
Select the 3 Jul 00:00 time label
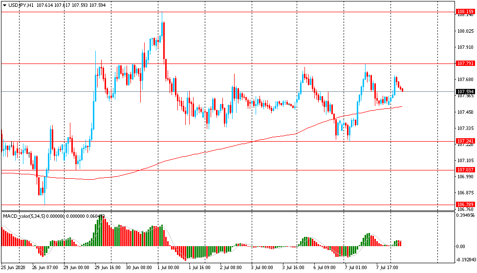(262, 268)
